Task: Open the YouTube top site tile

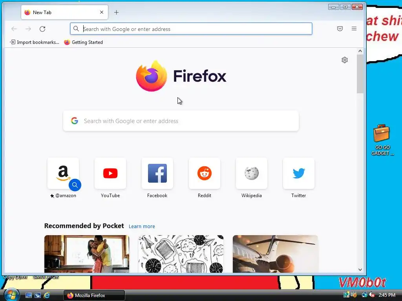Action: pyautogui.click(x=110, y=173)
